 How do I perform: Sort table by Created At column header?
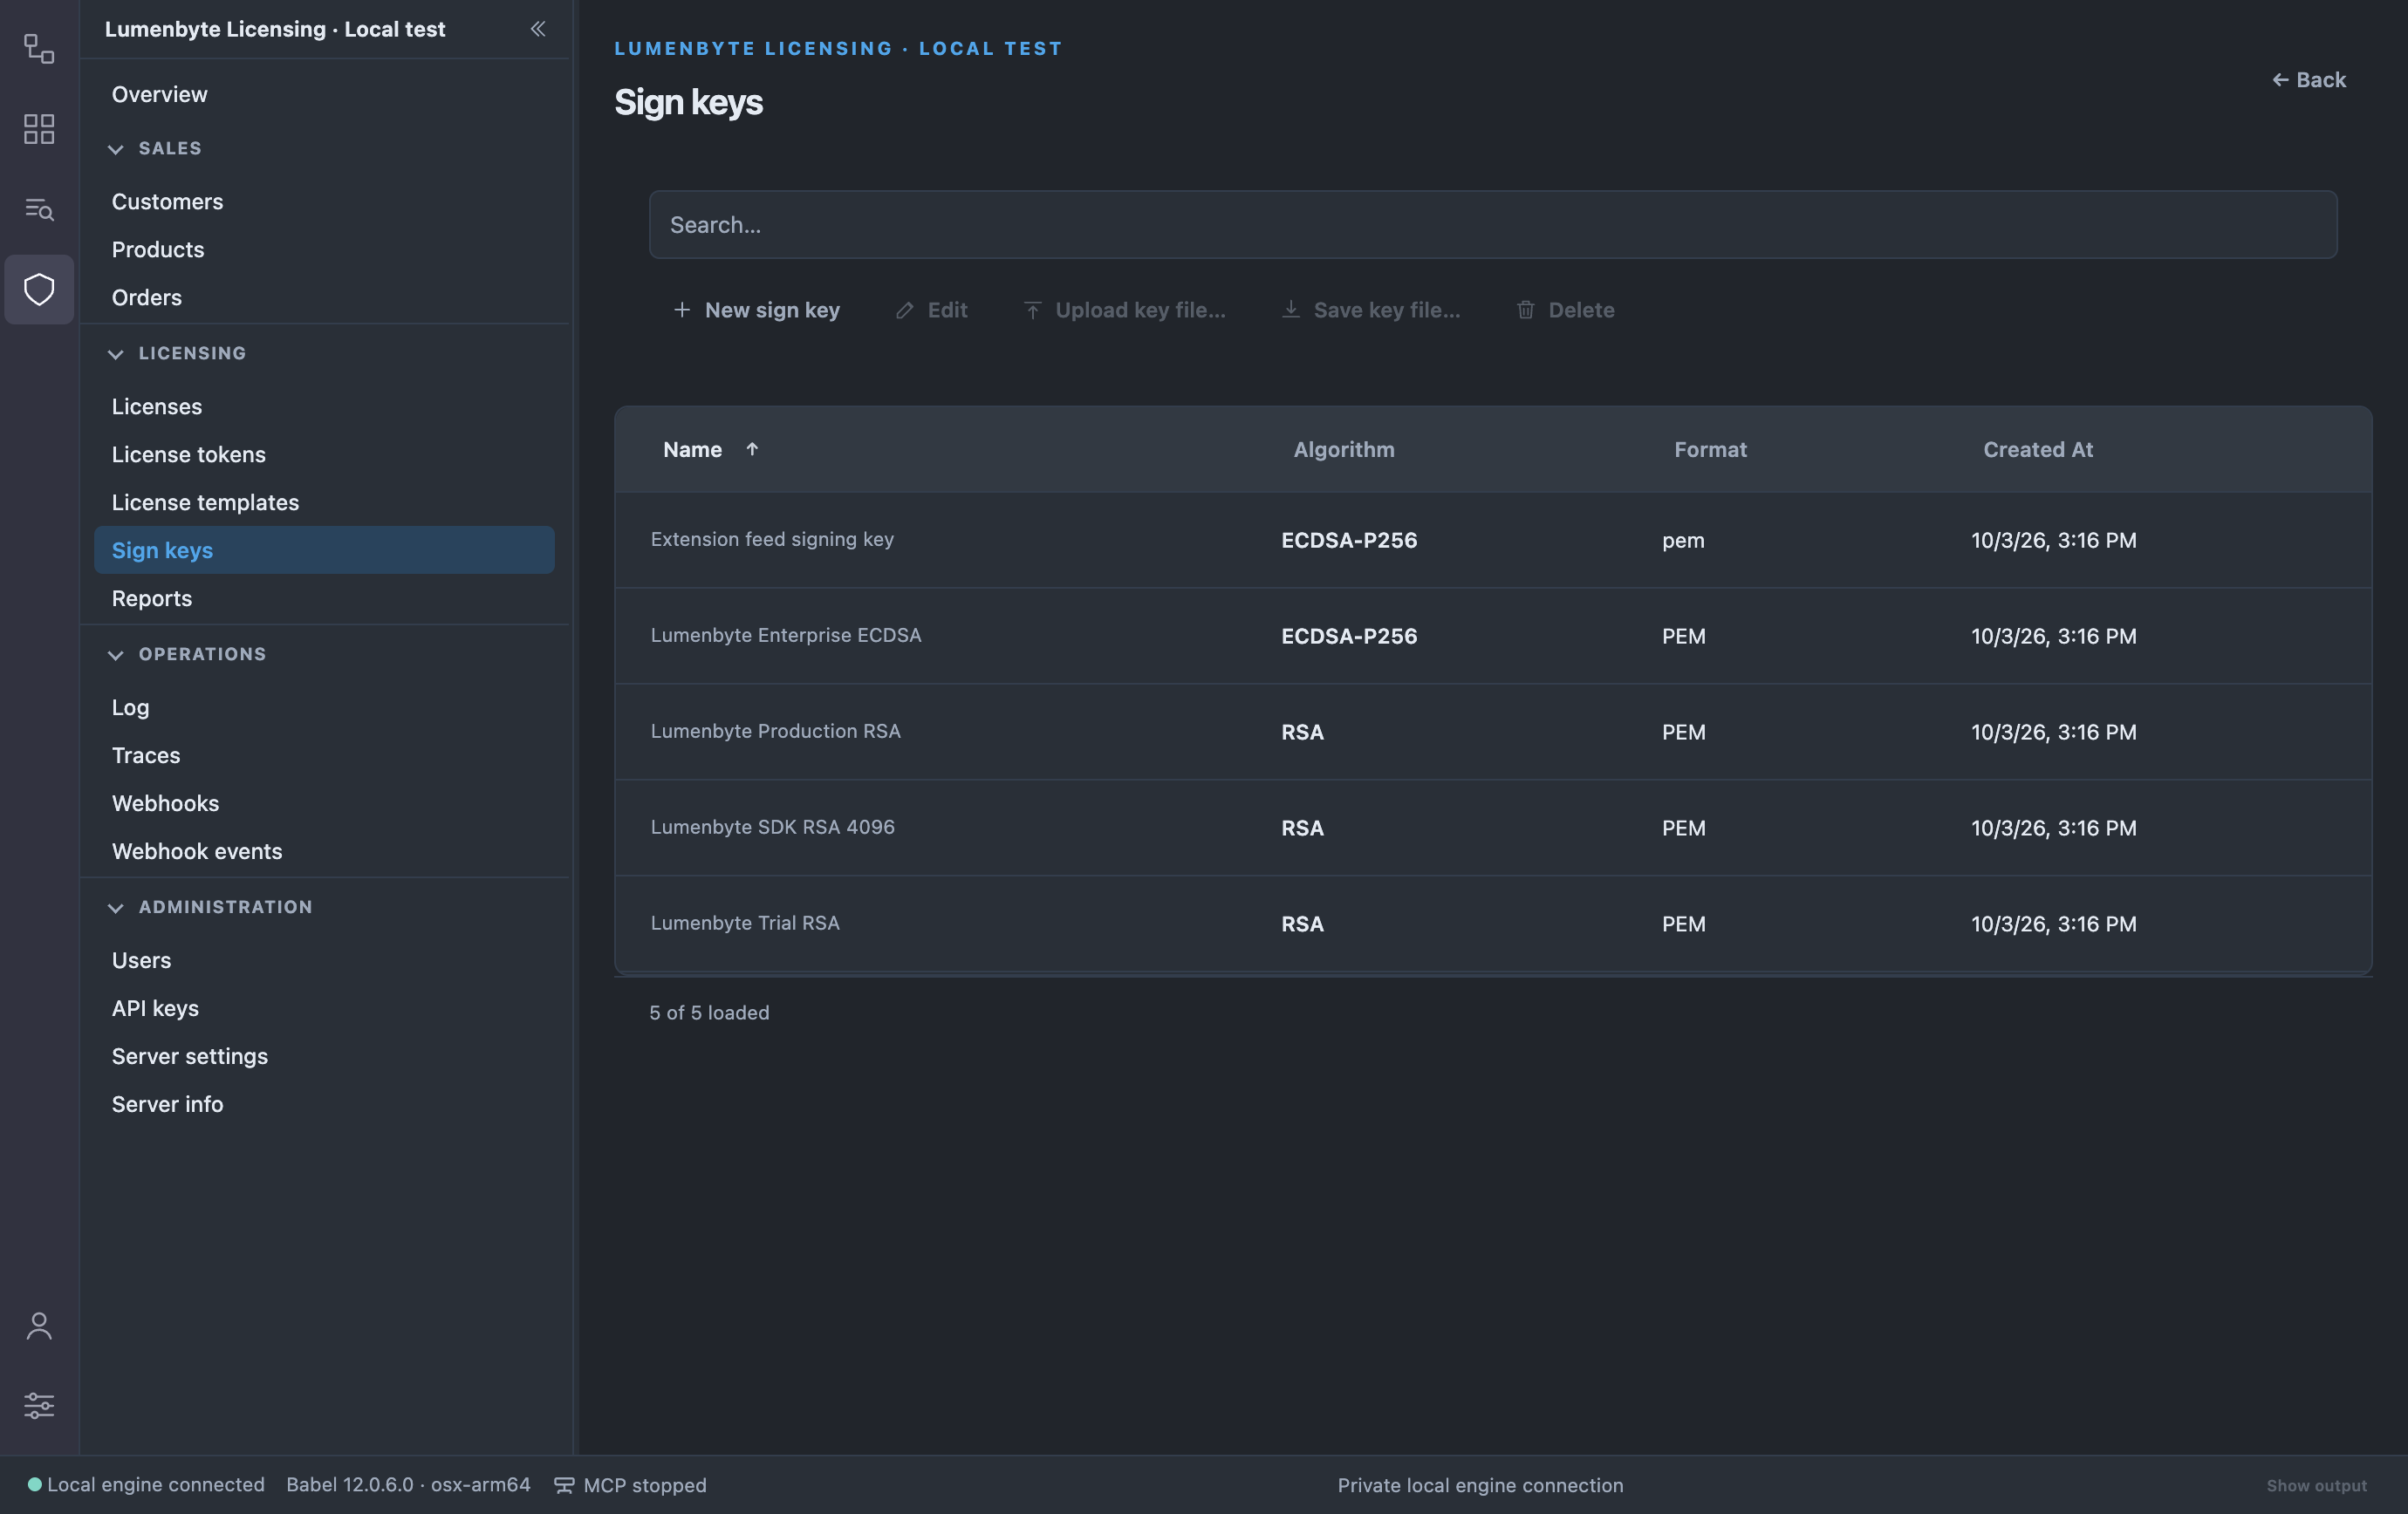point(2037,450)
